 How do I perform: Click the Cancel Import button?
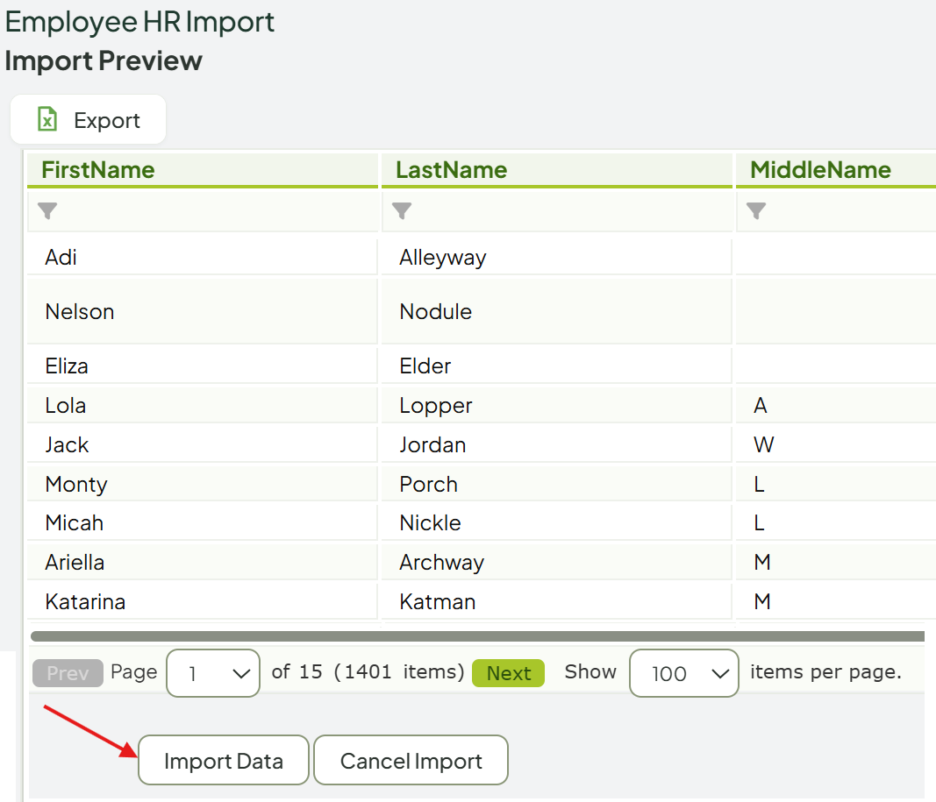click(x=411, y=760)
